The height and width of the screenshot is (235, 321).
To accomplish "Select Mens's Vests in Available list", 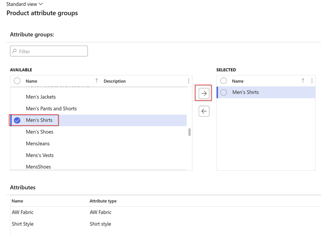I will (99, 155).
